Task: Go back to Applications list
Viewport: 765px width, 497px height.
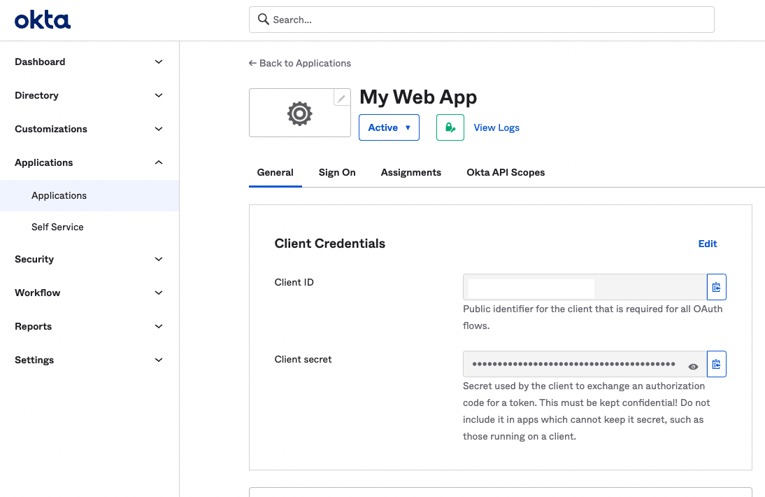Action: point(299,63)
